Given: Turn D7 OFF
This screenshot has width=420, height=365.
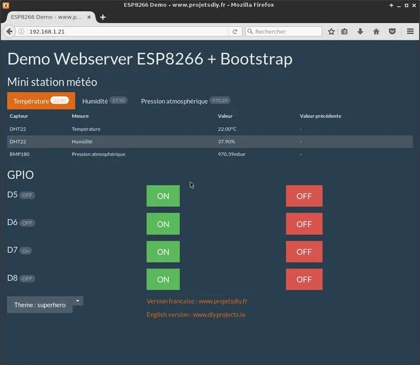Looking at the screenshot, I should tap(304, 252).
